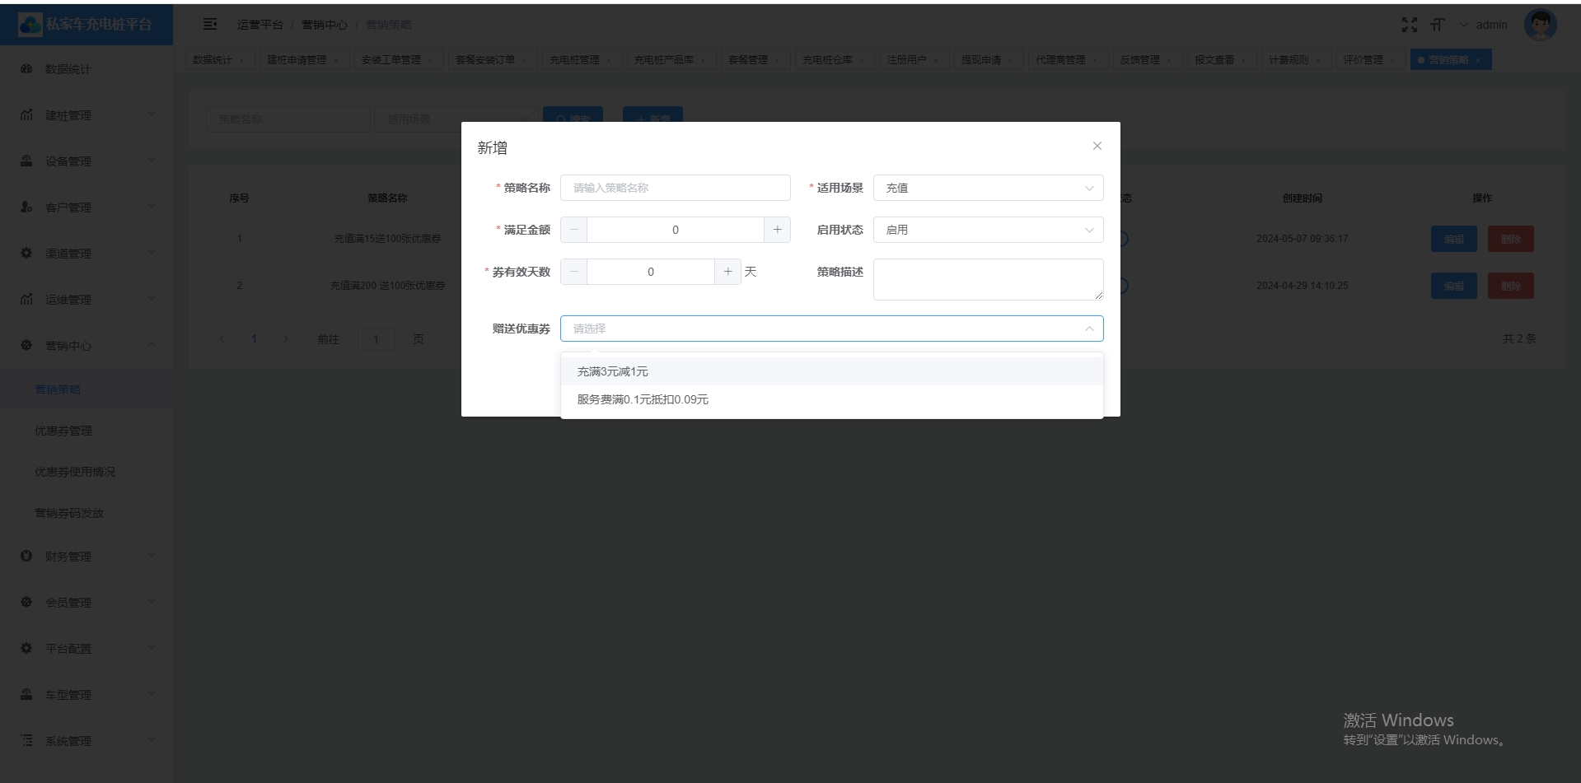Collapse 营销中心 menu chevron

pyautogui.click(x=152, y=345)
